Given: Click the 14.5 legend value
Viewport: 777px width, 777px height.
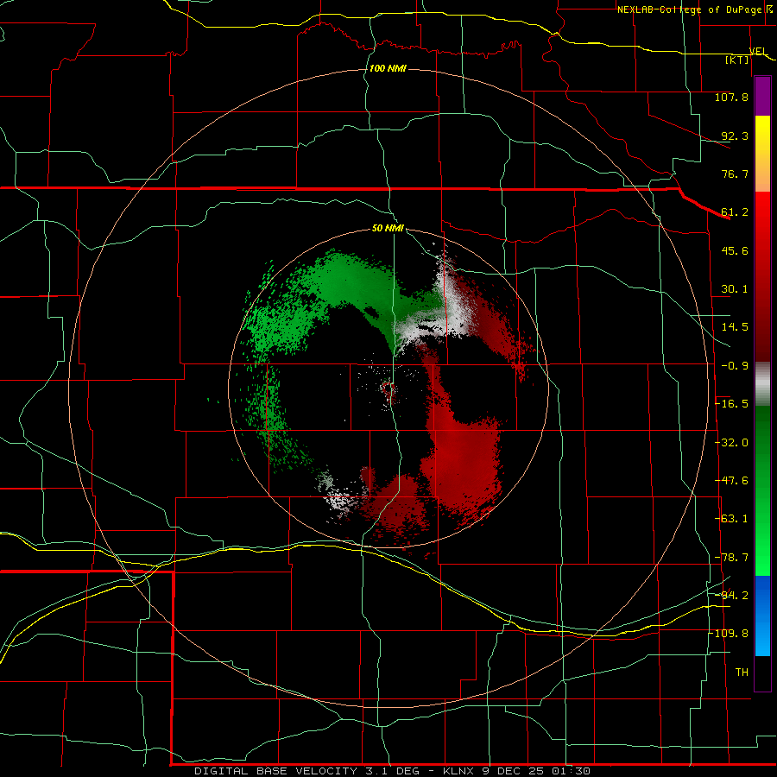Looking at the screenshot, I should click(x=735, y=327).
